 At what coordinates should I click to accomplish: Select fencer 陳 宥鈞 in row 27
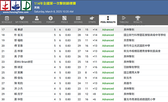[18, 83]
